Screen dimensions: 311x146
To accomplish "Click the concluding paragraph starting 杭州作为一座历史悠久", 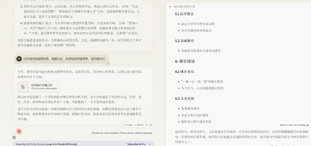I will pos(242,137).
